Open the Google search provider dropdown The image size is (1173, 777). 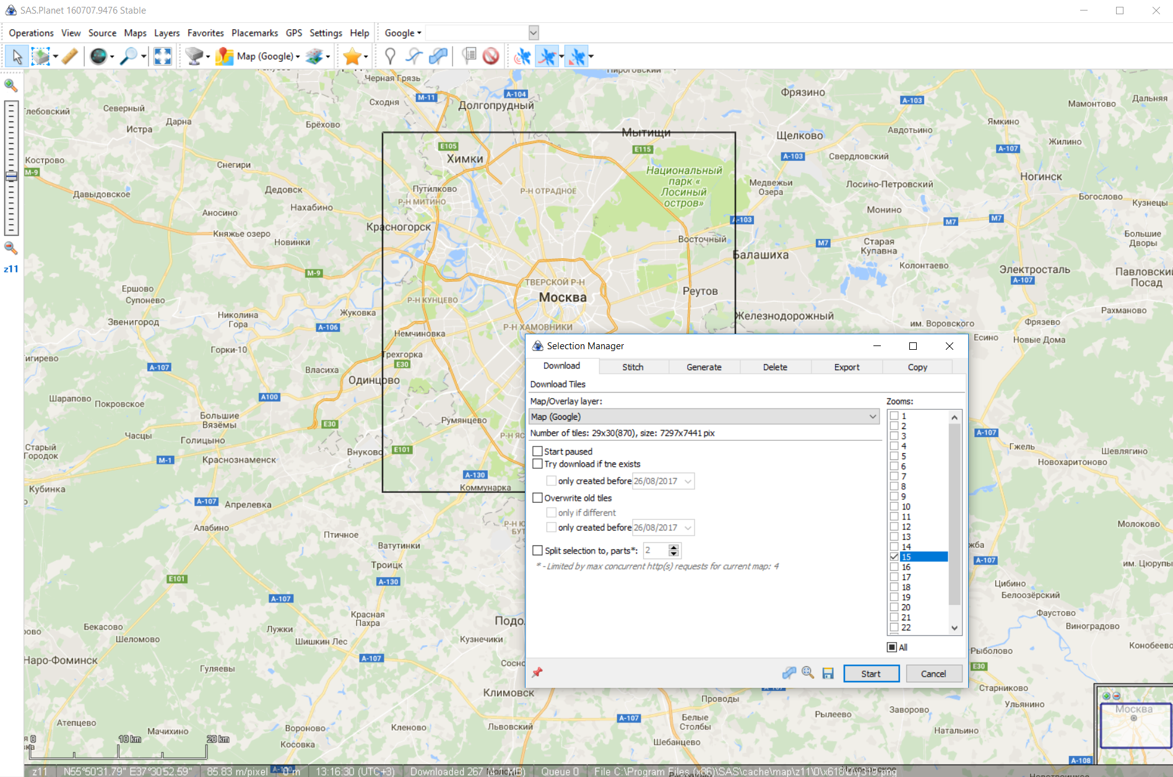coord(403,33)
